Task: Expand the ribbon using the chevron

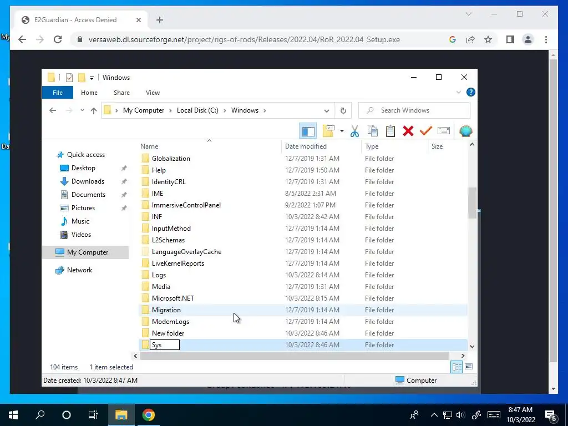Action: point(459,93)
